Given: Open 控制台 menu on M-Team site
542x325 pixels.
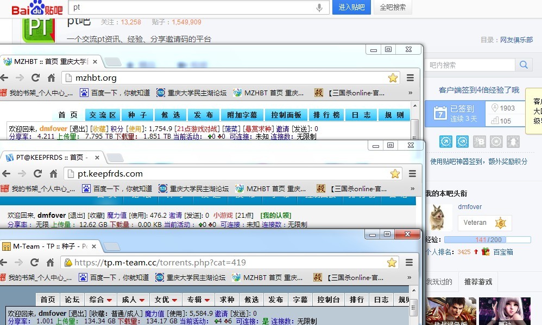Looking at the screenshot, I should point(329,300).
